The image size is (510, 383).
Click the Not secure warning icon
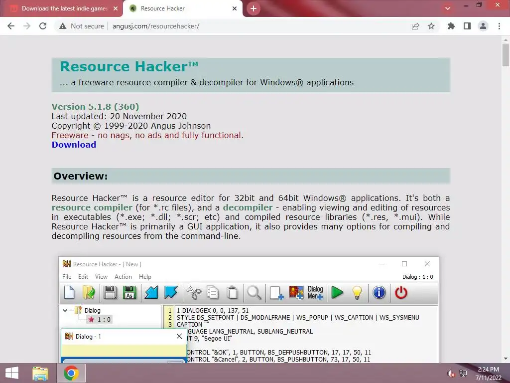click(x=63, y=26)
